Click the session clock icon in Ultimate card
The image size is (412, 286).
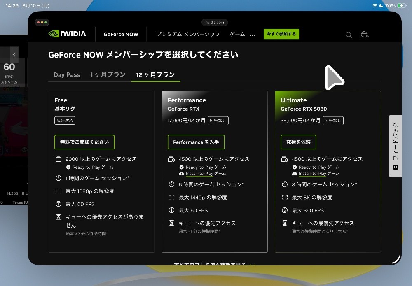tap(285, 184)
